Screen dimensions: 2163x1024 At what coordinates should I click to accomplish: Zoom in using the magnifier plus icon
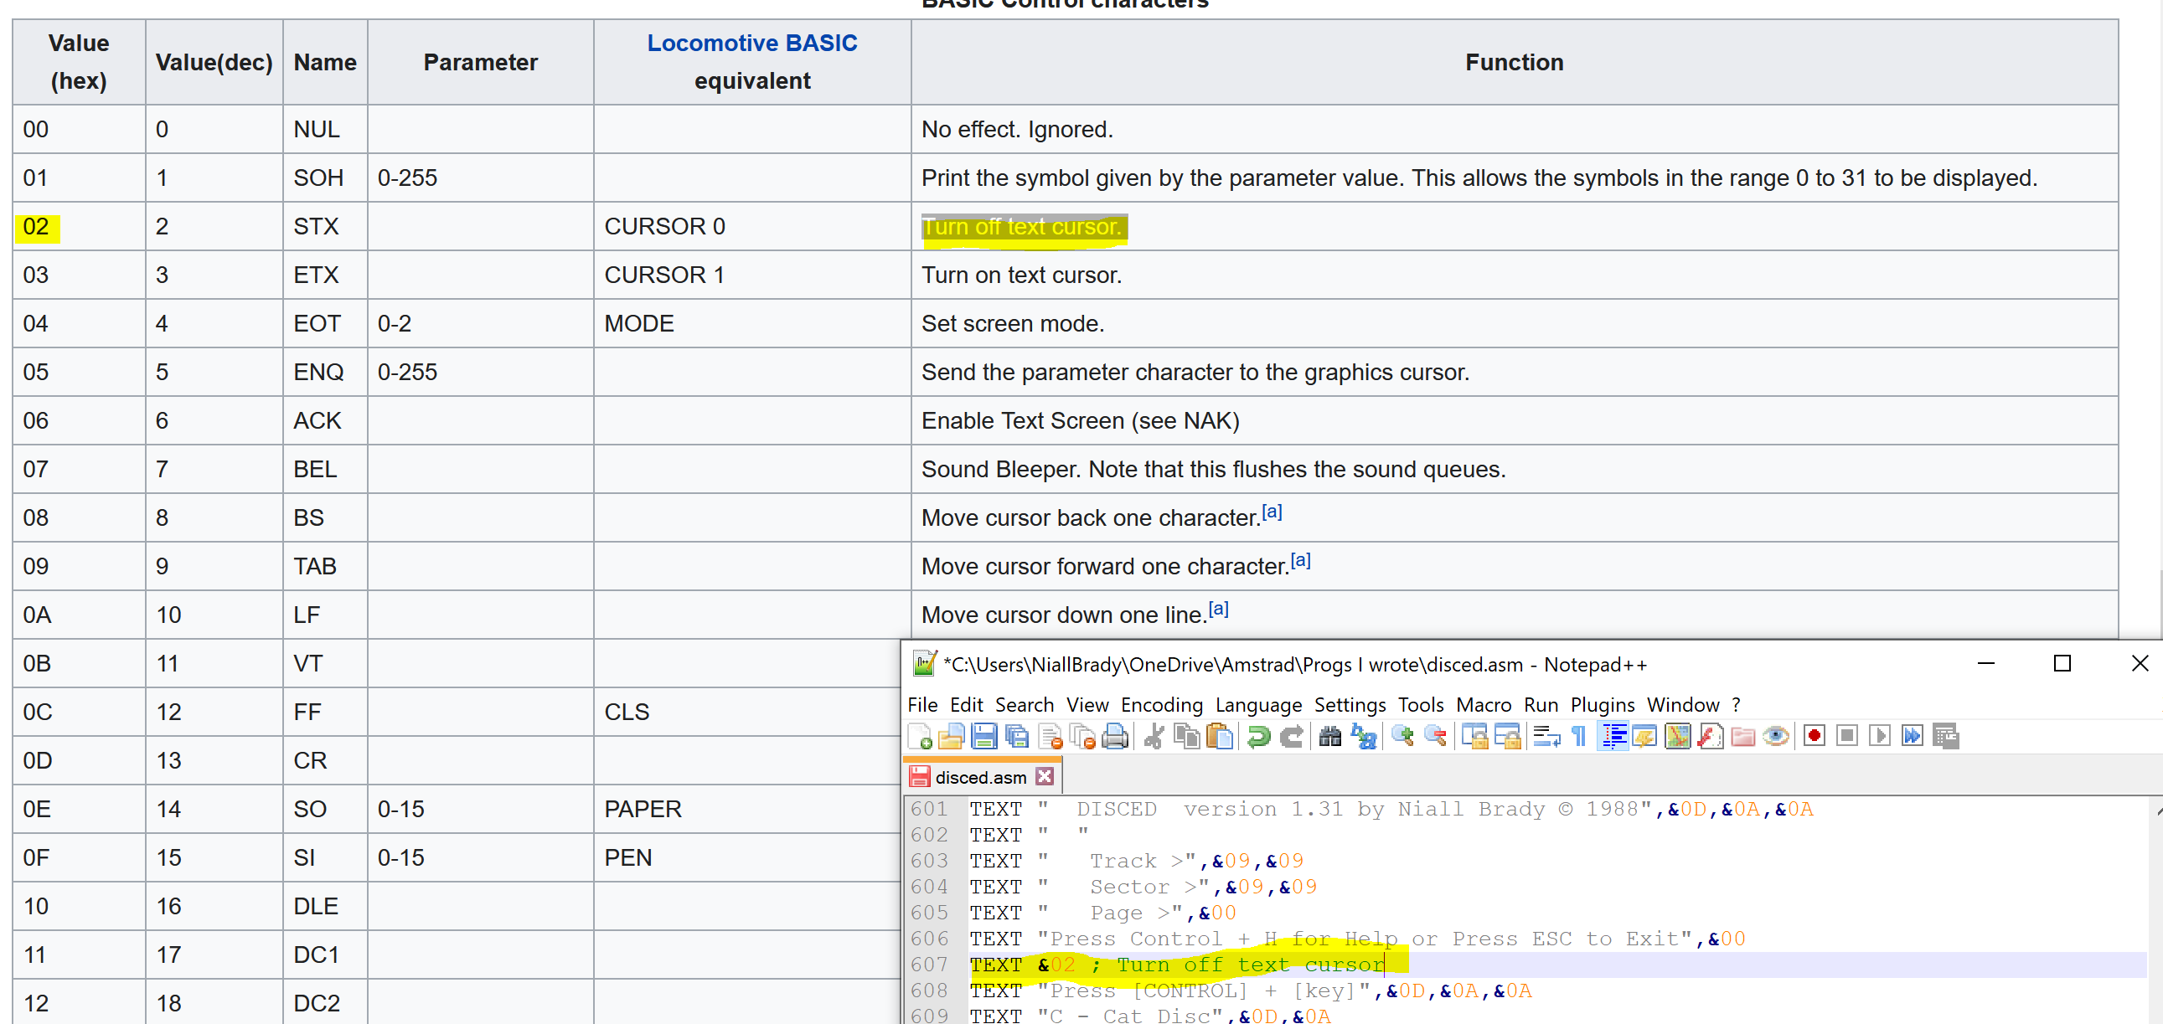point(1402,737)
